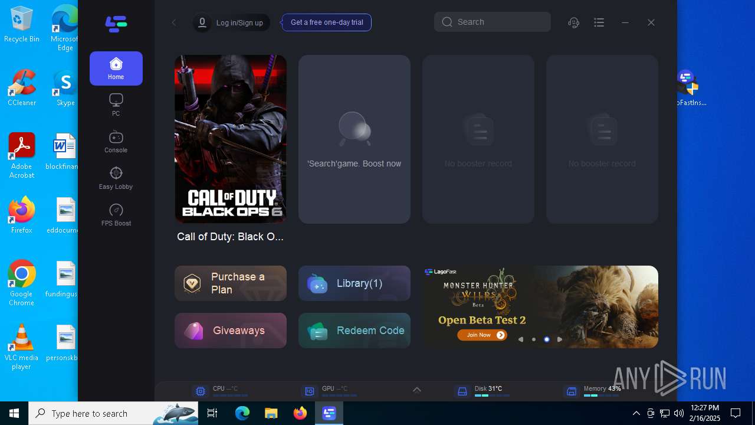The image size is (755, 425).
Task: Click Memory 43% reading
Action: (x=602, y=388)
